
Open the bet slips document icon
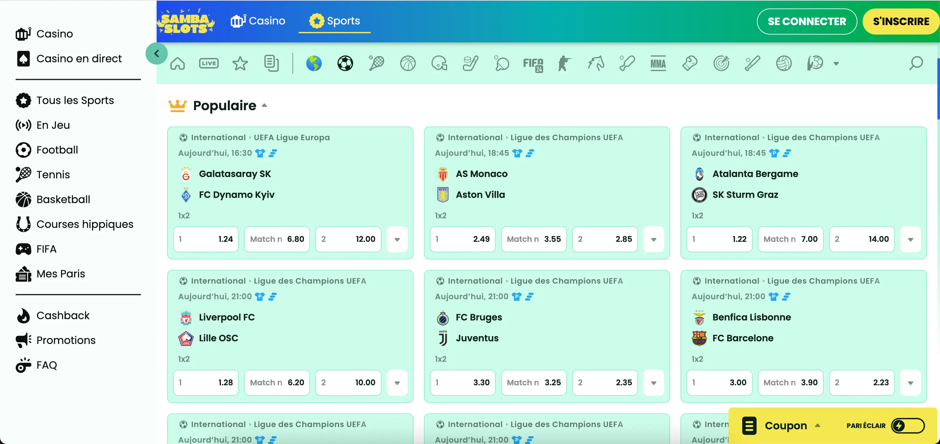tap(272, 64)
